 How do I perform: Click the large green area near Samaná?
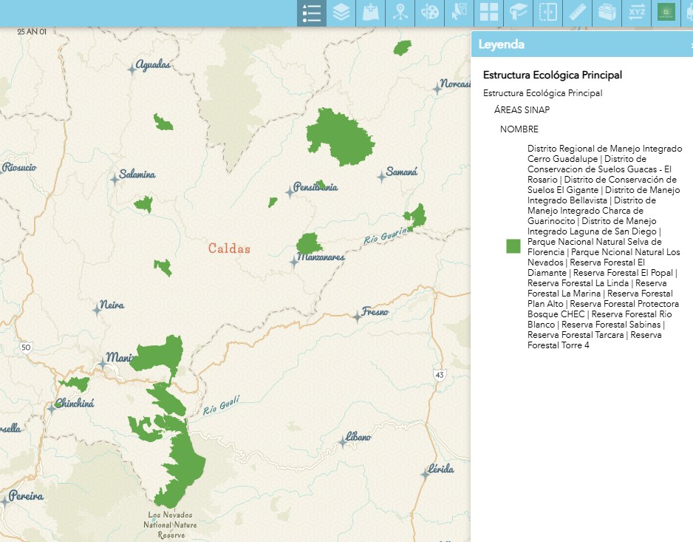point(338,137)
